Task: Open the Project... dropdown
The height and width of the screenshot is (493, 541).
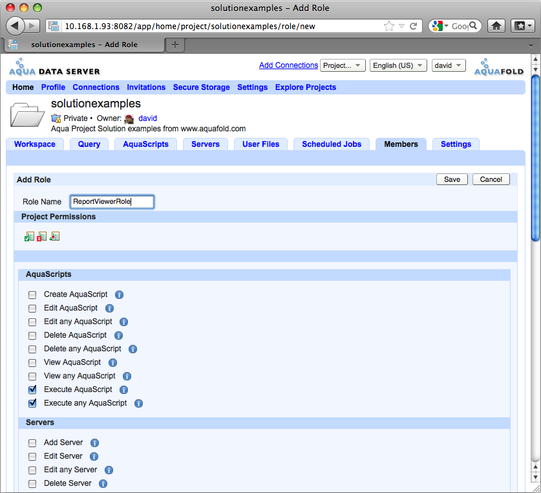Action: point(343,65)
